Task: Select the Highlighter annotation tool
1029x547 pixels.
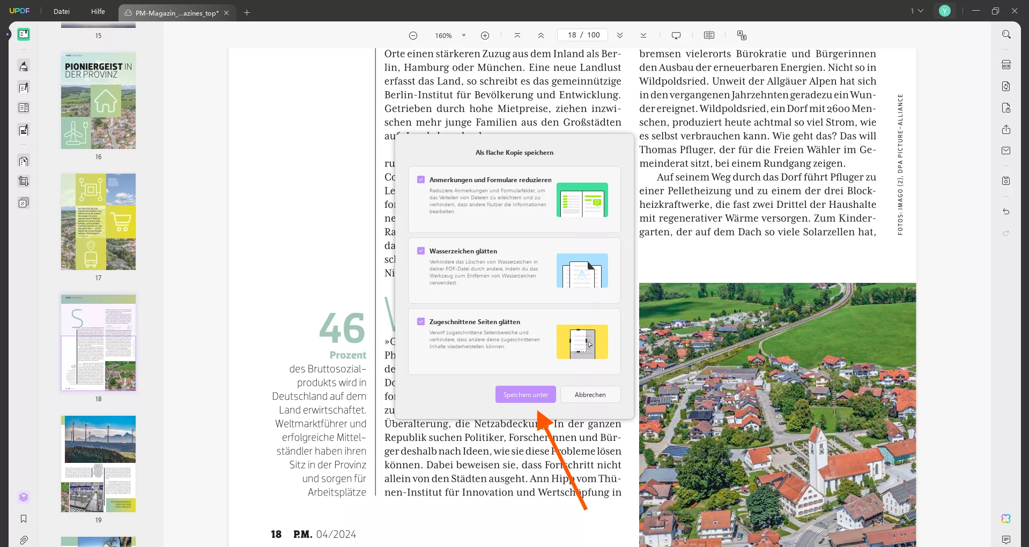Action: click(24, 66)
